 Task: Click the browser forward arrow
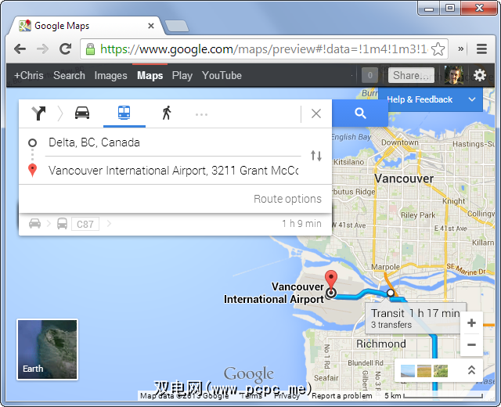[42, 49]
